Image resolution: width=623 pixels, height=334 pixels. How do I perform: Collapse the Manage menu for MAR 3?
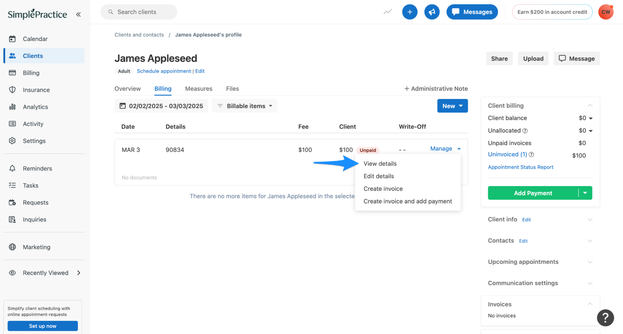tap(445, 149)
